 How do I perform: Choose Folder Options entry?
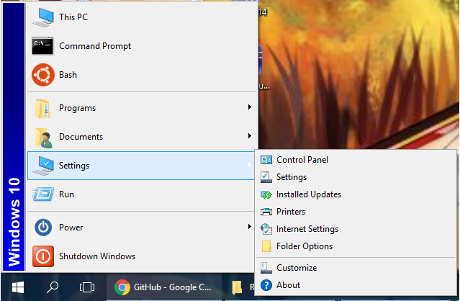pos(356,246)
